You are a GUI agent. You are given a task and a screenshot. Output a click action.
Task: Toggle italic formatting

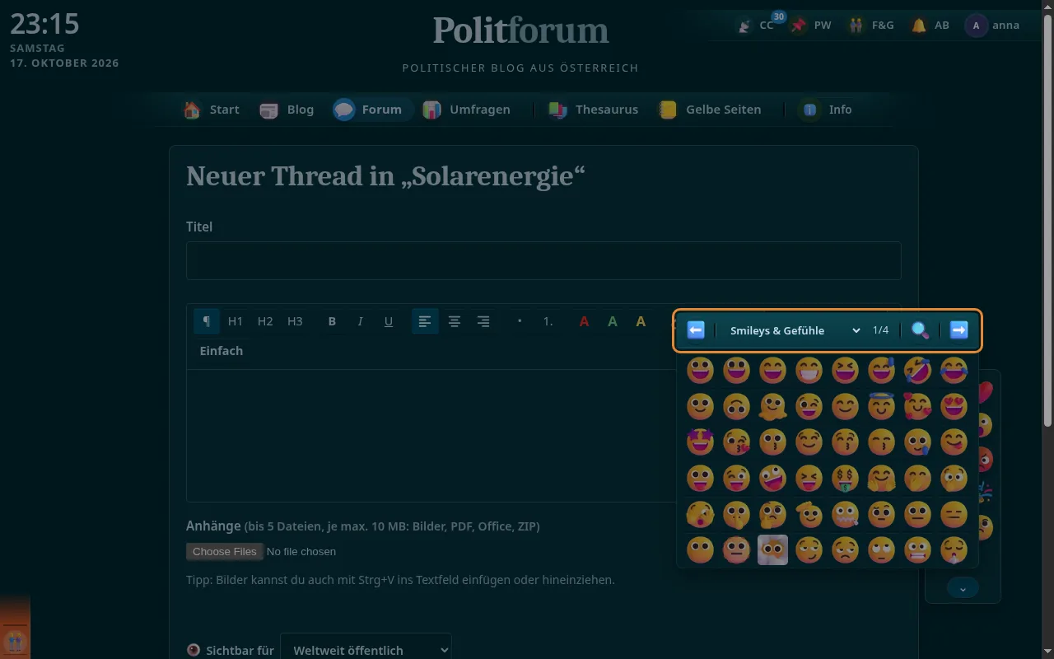point(360,321)
